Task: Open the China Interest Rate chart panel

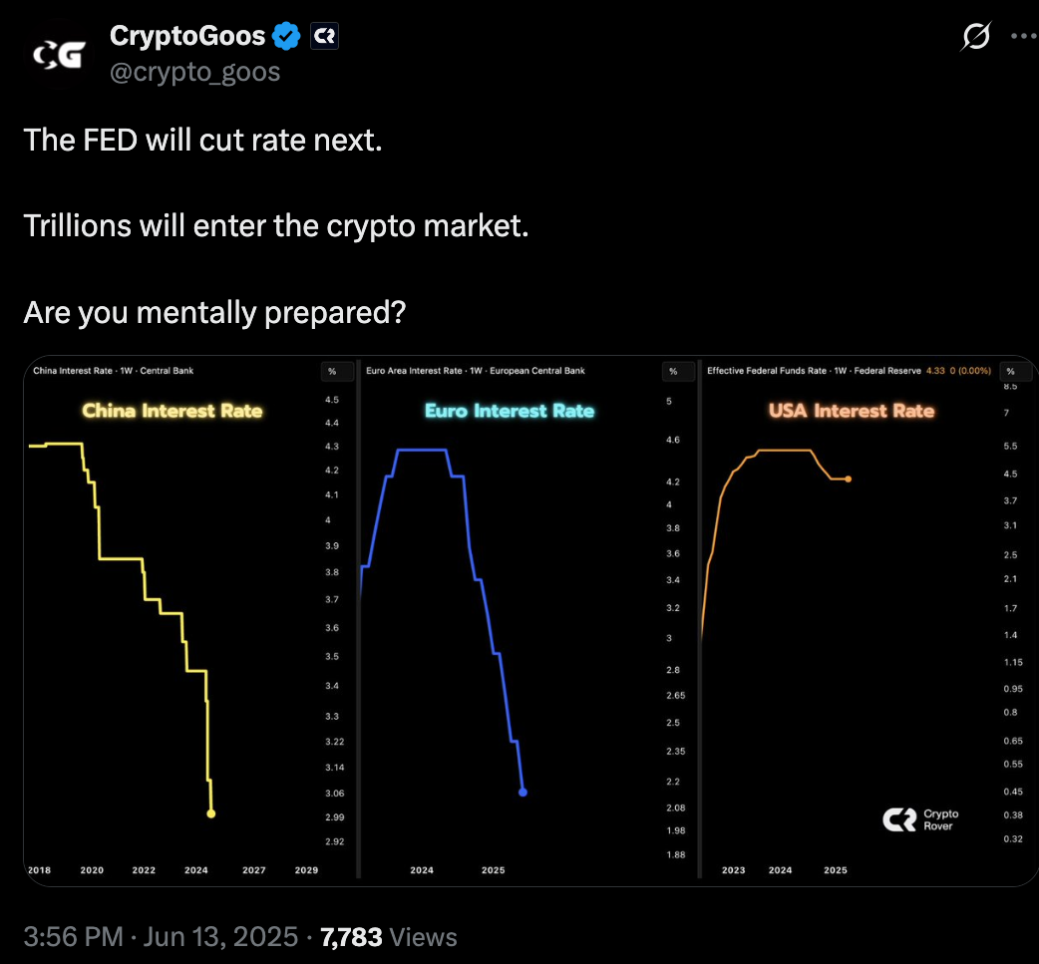Action: (x=189, y=620)
